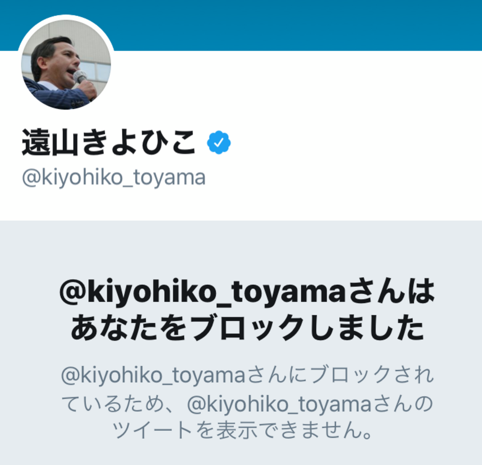Click the blue verified badge icon
Viewport: 482px width, 465px height.
tap(219, 142)
